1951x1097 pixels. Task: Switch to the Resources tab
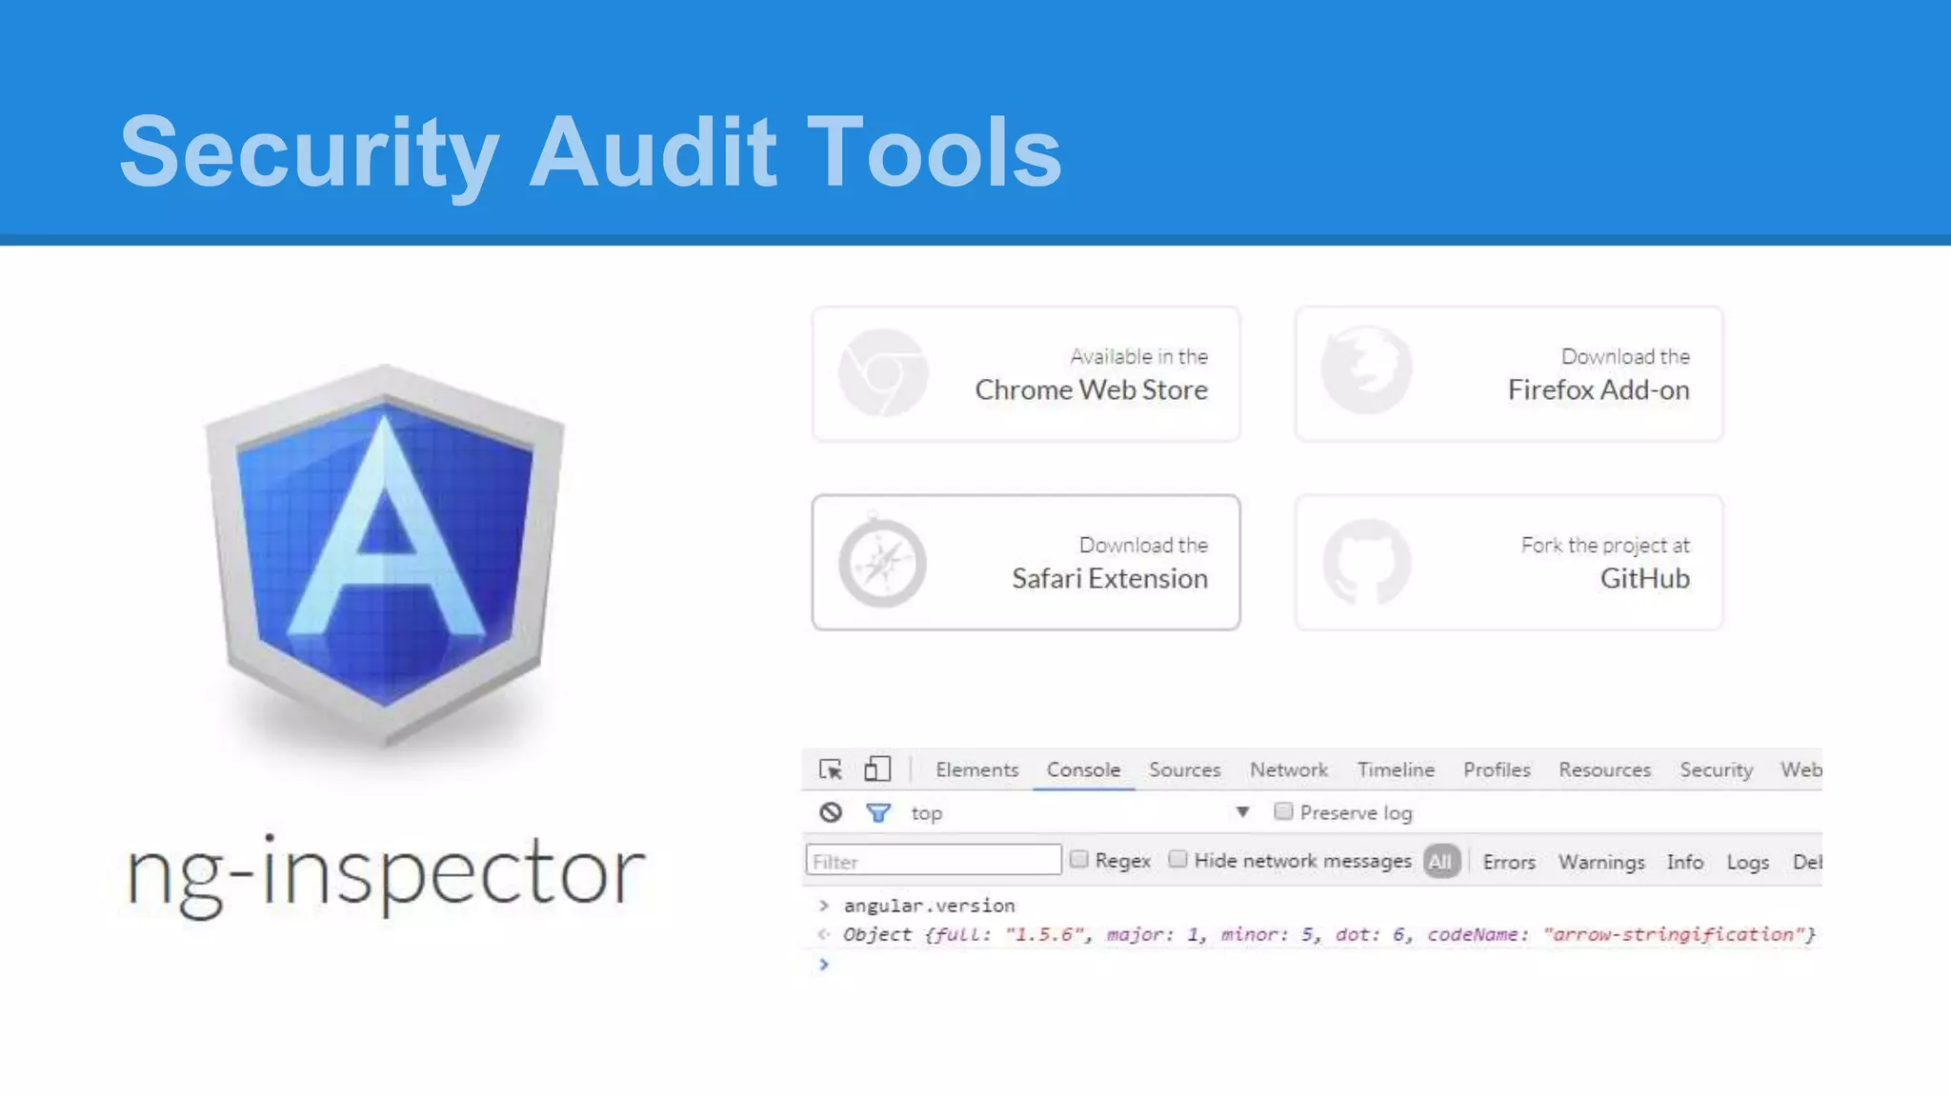(1604, 769)
